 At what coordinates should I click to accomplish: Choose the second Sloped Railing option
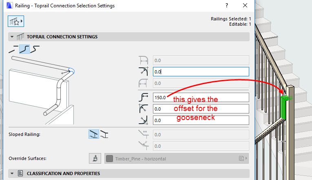pyautogui.click(x=104, y=134)
